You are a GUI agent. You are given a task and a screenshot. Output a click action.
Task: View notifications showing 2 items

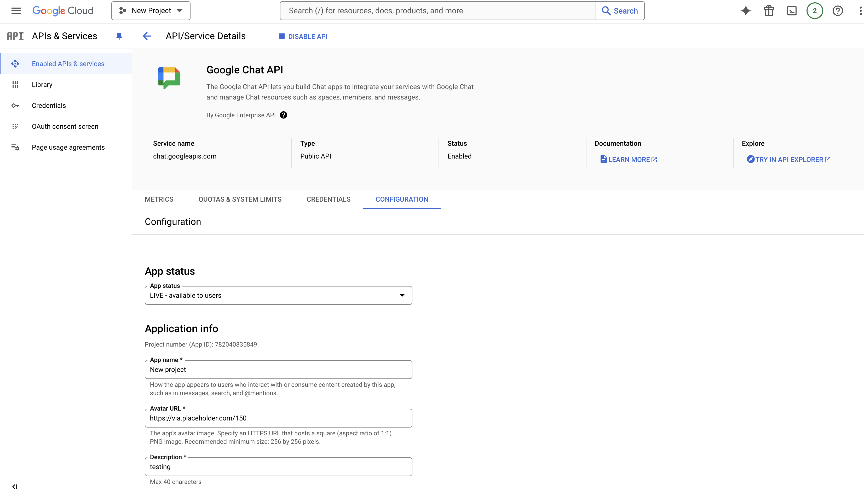tap(814, 10)
